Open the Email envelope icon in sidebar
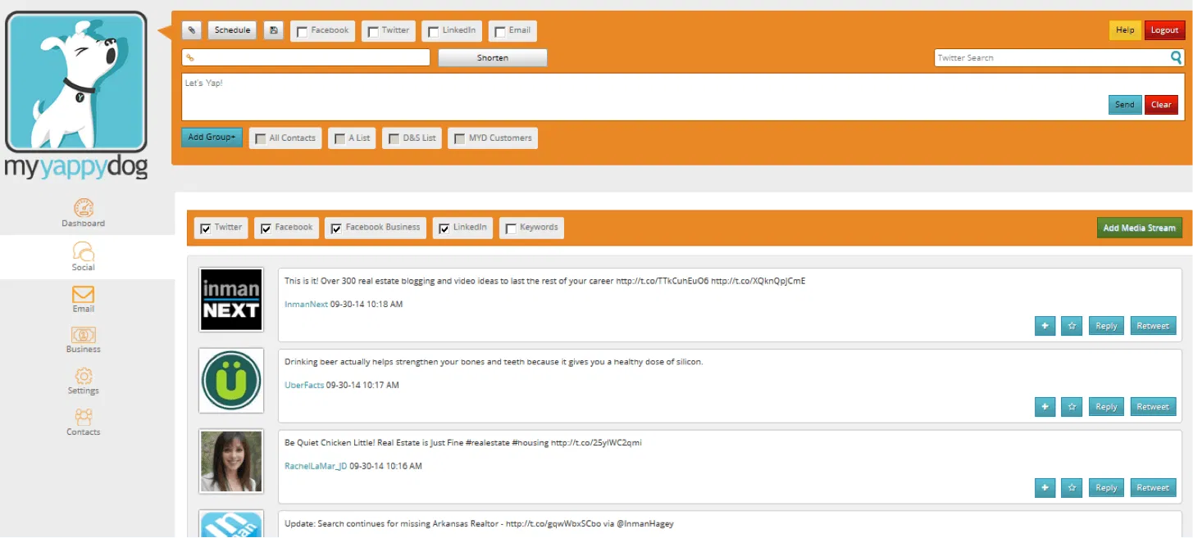Viewport: 1193px width, 538px height. pos(84,294)
